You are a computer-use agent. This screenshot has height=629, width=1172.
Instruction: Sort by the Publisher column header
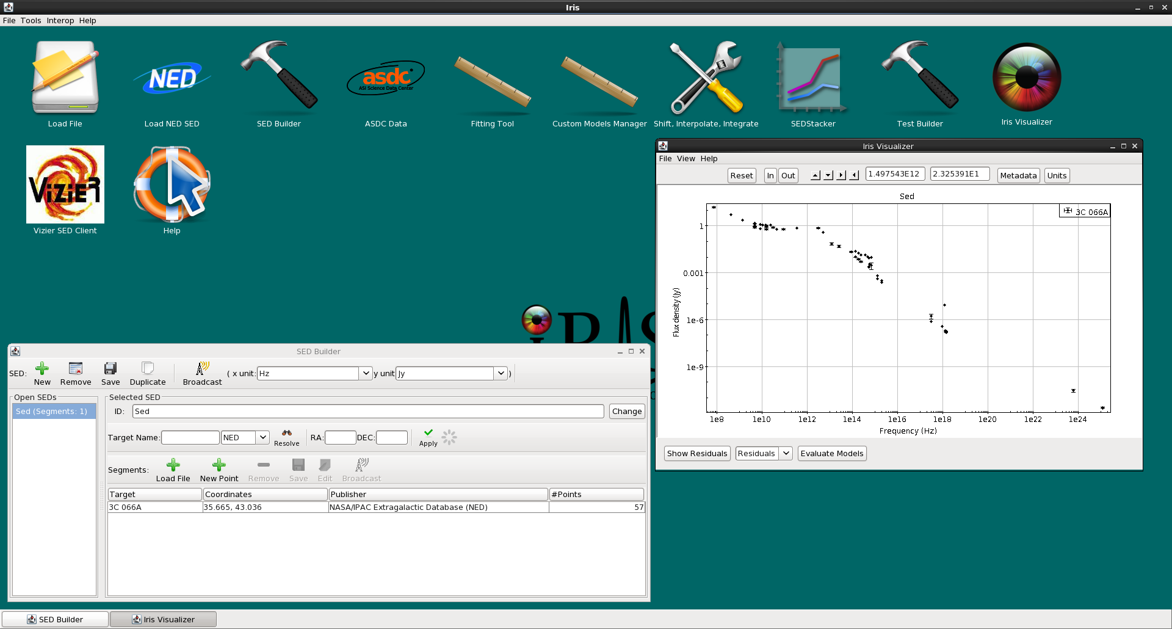click(438, 494)
